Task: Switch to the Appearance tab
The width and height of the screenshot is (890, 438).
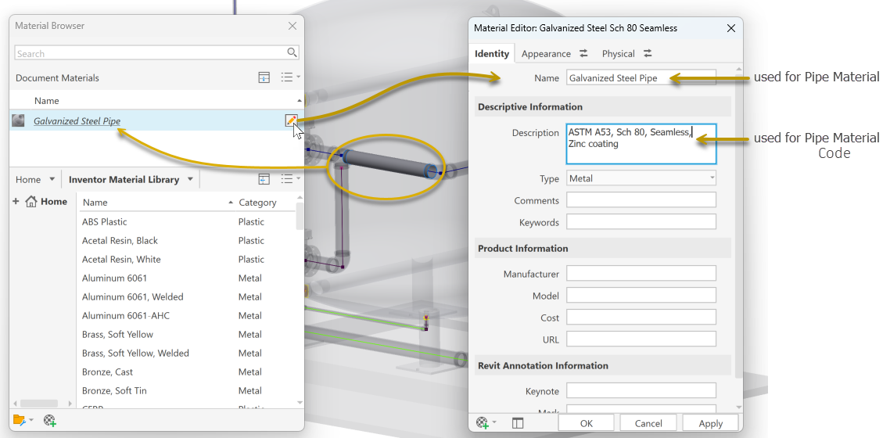Action: tap(546, 54)
